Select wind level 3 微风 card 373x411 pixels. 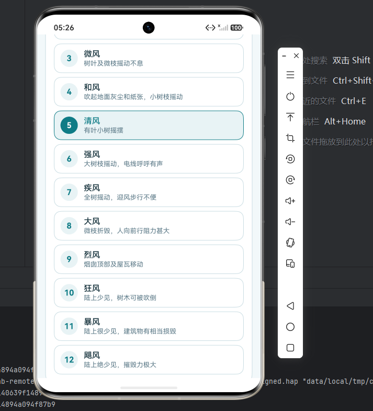[x=149, y=58]
